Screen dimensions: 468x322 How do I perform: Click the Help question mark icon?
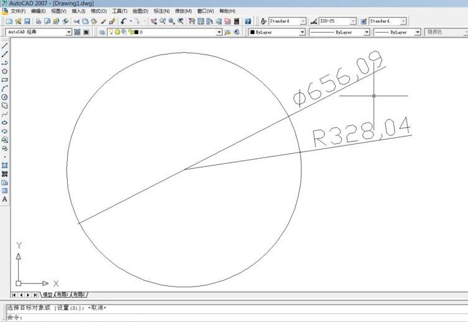[x=247, y=21]
